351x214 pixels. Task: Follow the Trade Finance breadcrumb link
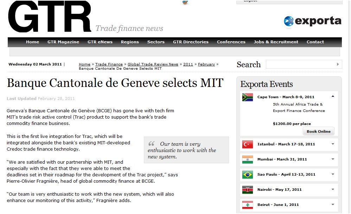(x=109, y=64)
